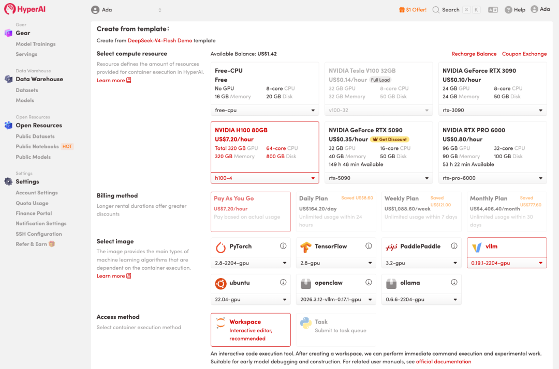The width and height of the screenshot is (559, 369).
Task: Open the h100-4 dropdown
Action: 264,178
